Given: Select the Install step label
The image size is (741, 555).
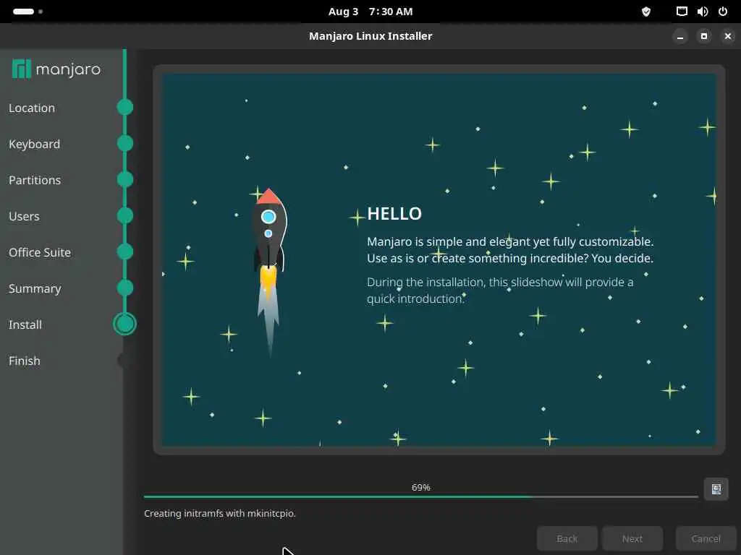Looking at the screenshot, I should click(x=25, y=324).
